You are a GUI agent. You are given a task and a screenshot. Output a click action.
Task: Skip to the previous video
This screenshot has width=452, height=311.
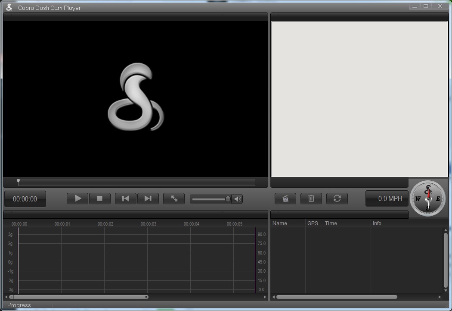tap(126, 198)
